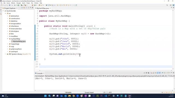175x98 pixels.
Task: Open Visual Studio Code from taskbar
Action: pos(106,96)
